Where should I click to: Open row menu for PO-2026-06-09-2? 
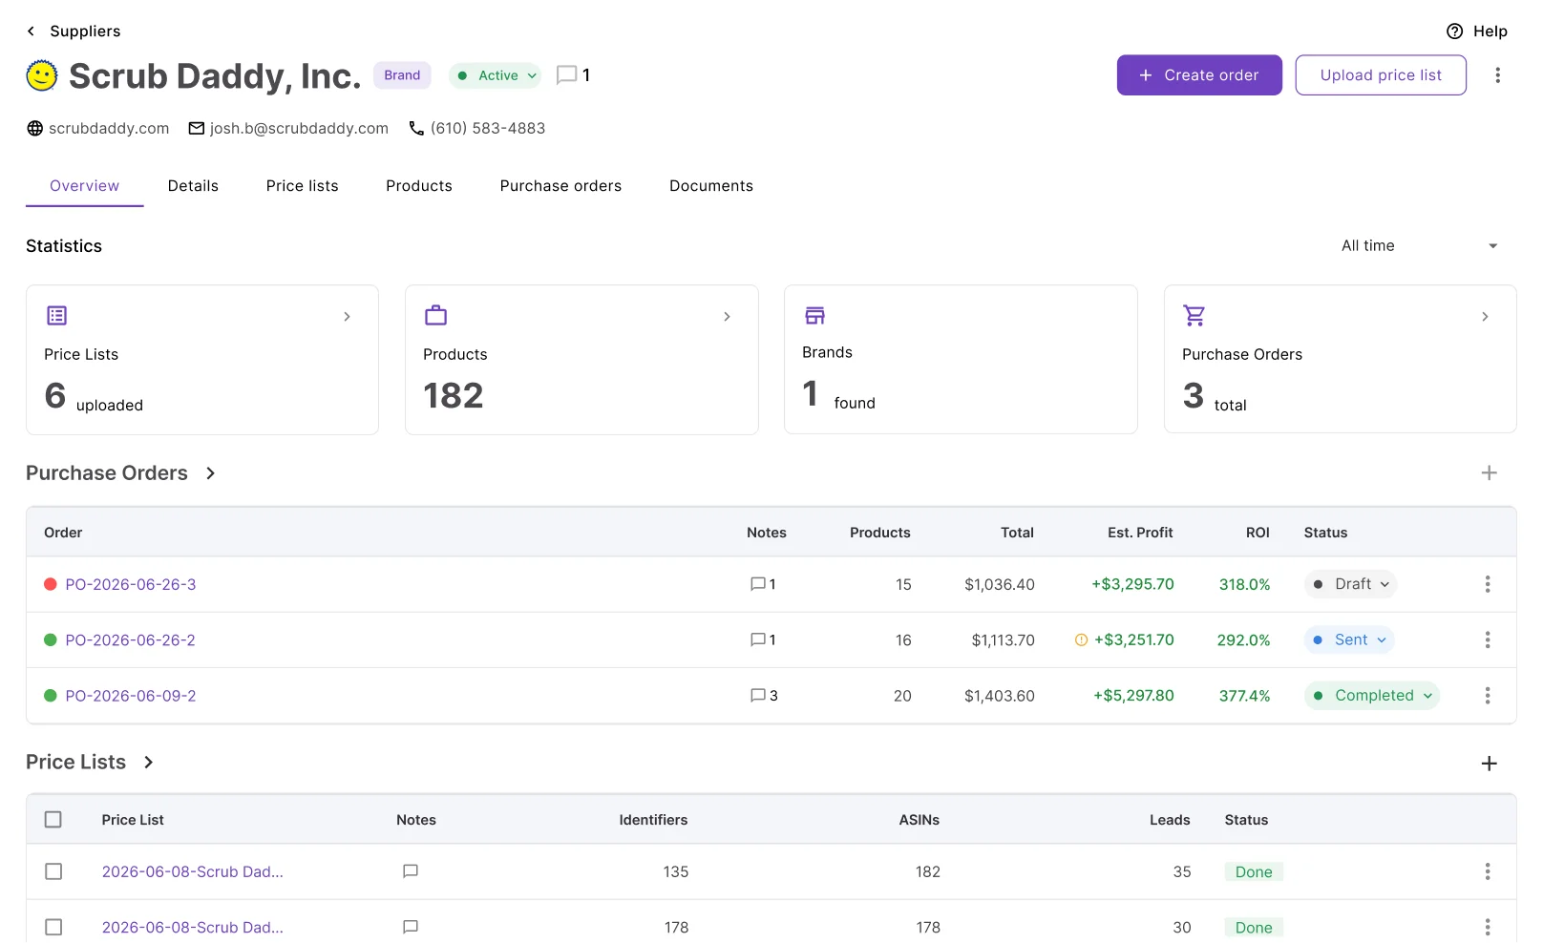(x=1487, y=696)
